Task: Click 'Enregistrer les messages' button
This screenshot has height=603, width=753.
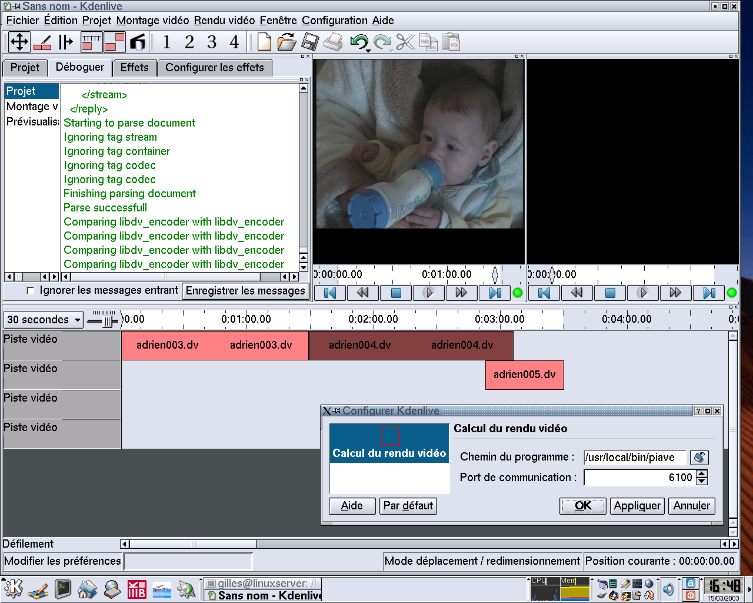Action: coord(245,291)
